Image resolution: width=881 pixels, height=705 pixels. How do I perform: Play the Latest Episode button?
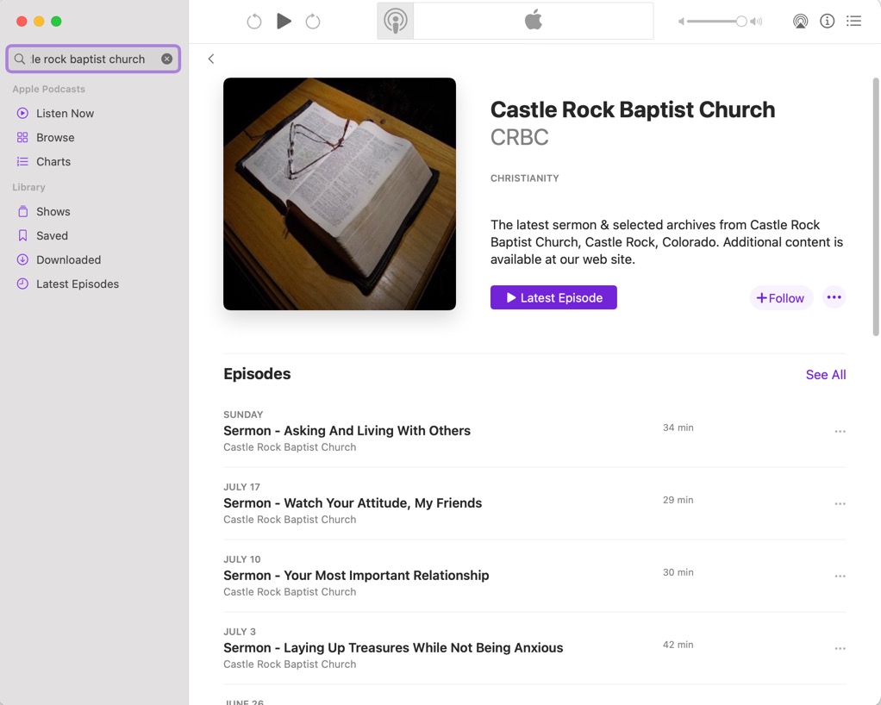point(553,297)
